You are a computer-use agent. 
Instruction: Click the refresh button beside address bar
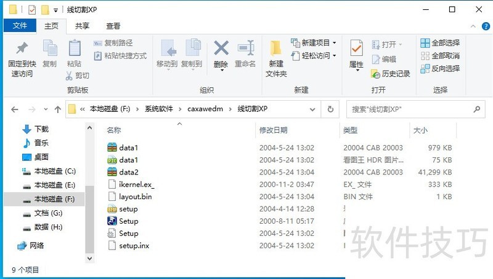point(330,109)
